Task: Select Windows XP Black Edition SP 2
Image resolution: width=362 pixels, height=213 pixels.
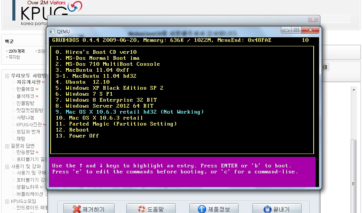Action: [x=109, y=88]
